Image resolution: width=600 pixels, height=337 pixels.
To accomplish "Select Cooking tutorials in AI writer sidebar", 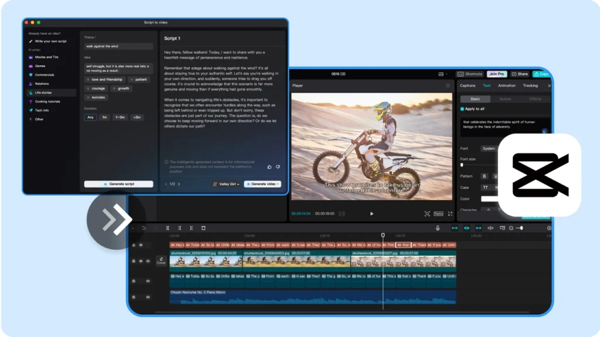I will tap(48, 101).
